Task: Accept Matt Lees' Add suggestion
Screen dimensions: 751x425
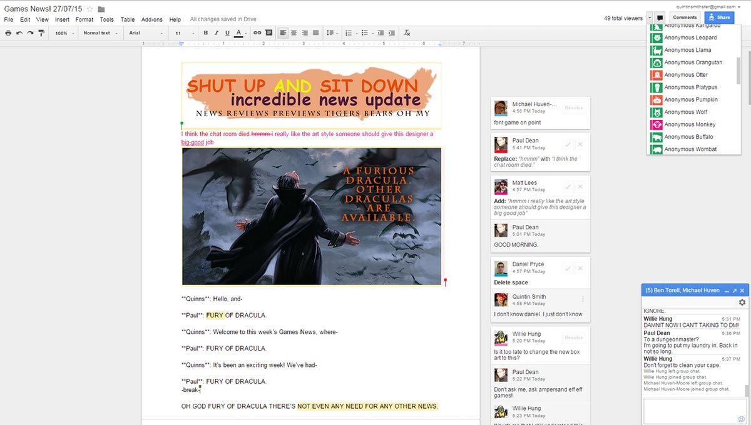Action: 568,187
